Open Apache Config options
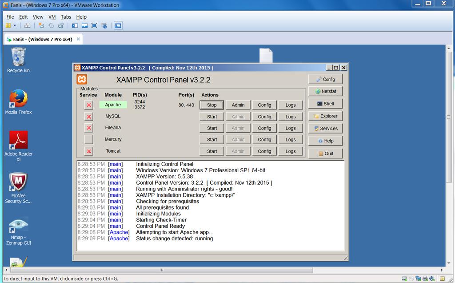Image resolution: width=455 pixels, height=283 pixels. point(264,105)
